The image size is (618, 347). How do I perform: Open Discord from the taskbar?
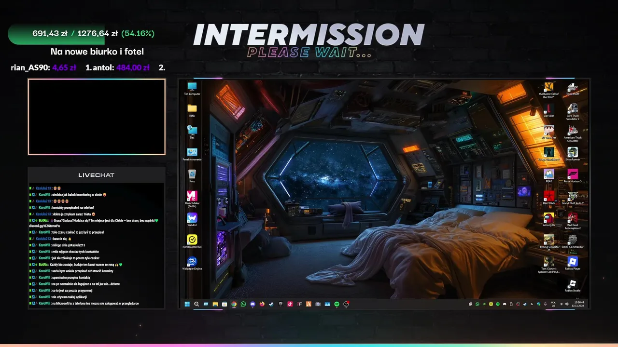pos(253,304)
